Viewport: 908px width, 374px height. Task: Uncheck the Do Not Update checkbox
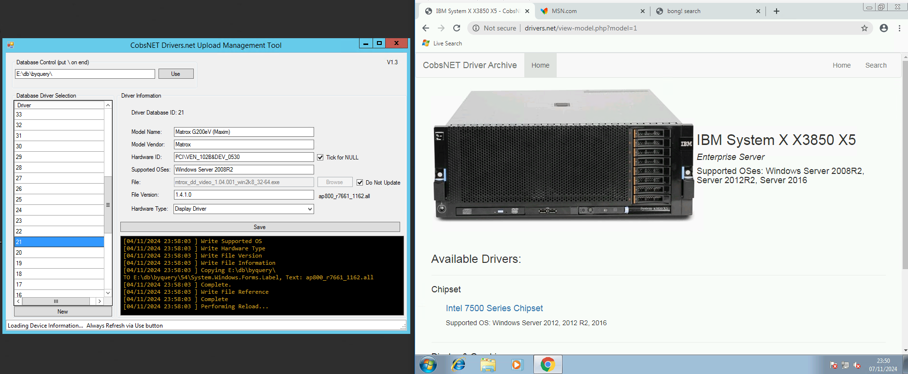tap(360, 183)
